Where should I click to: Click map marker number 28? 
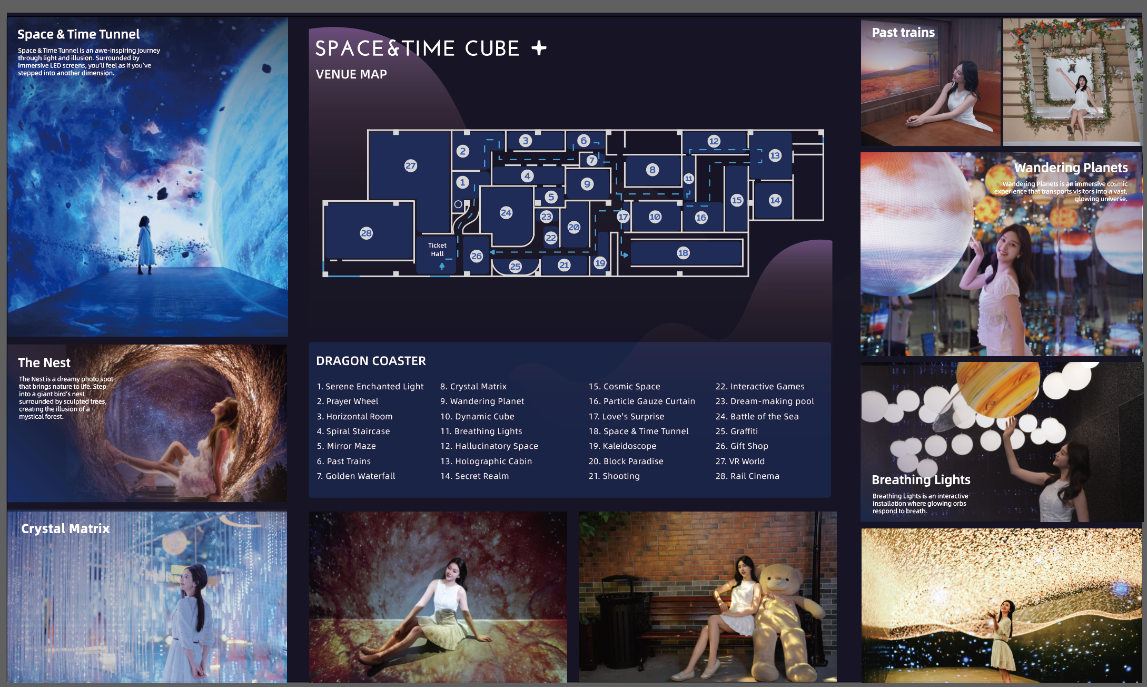click(x=366, y=233)
